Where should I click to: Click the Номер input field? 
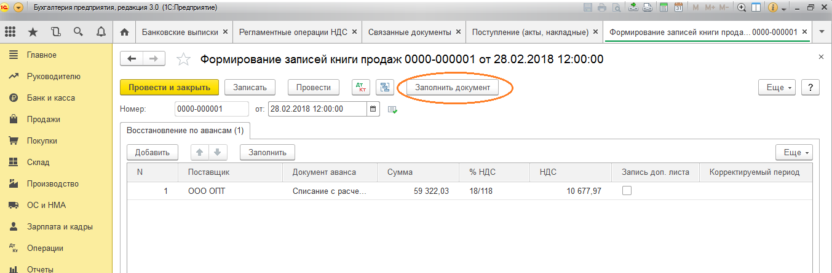pos(207,109)
